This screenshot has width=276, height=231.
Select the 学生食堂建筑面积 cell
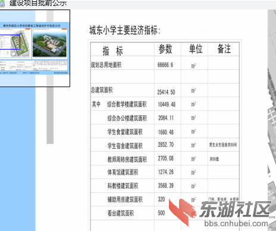[x=125, y=132]
